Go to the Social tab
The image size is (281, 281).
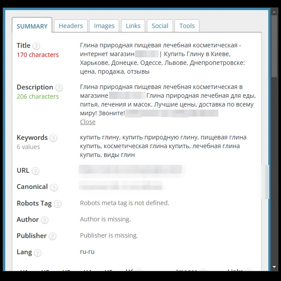[160, 26]
